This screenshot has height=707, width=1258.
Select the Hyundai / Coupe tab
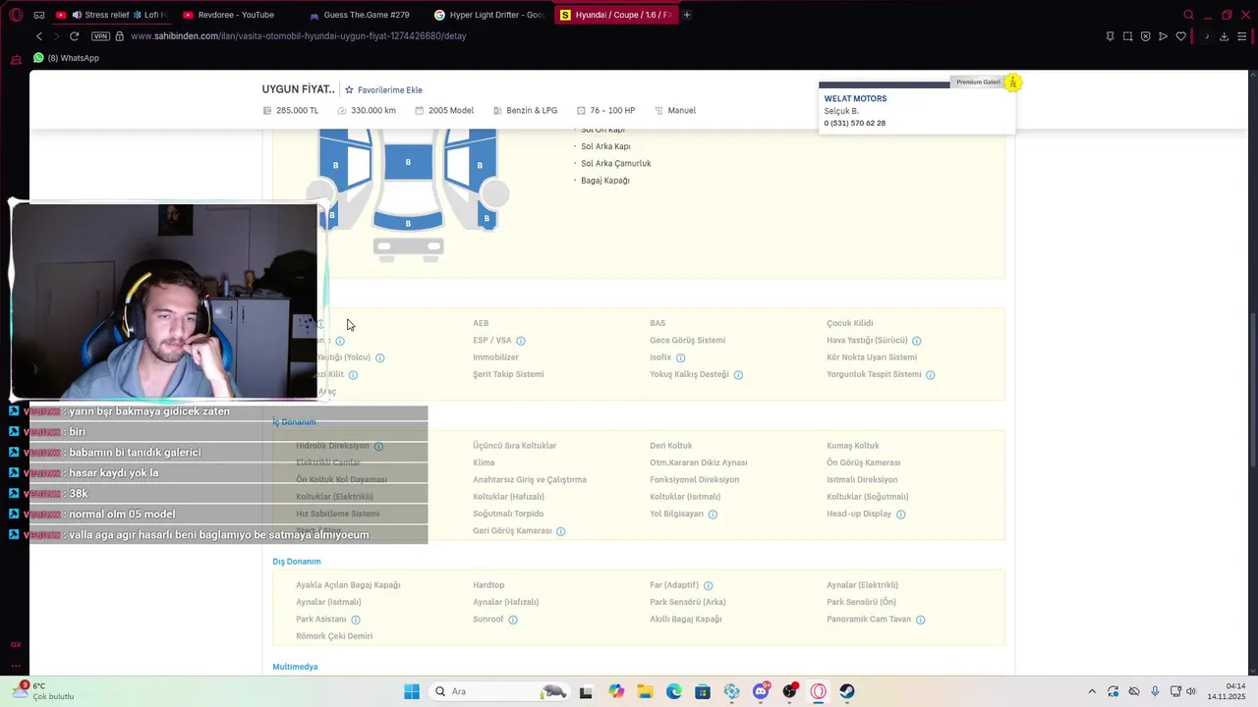(616, 15)
